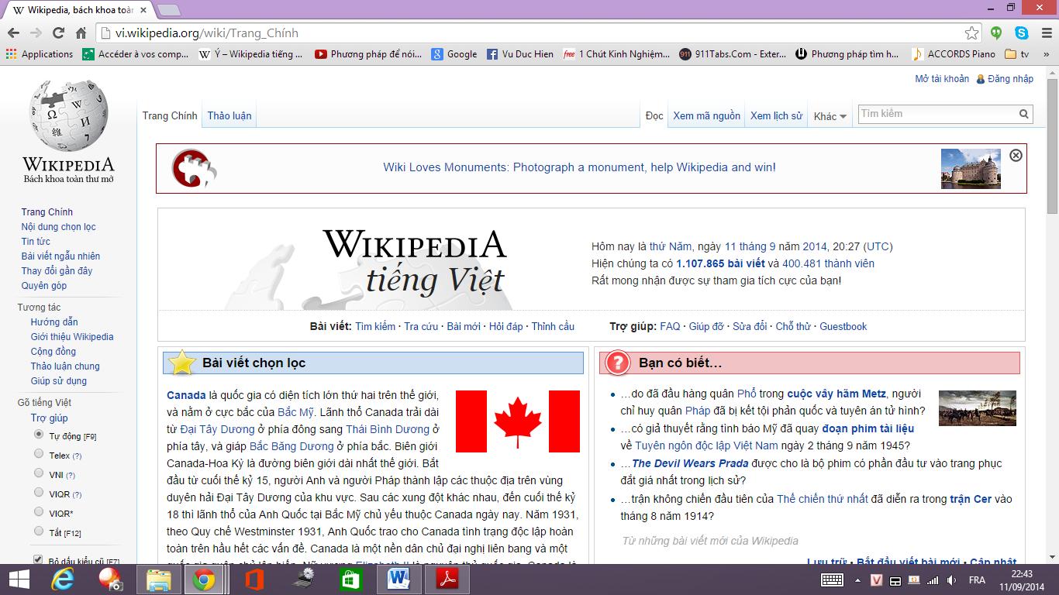Show hidden system tray icons arrow
Screen dimensions: 1059x595
coord(858,580)
